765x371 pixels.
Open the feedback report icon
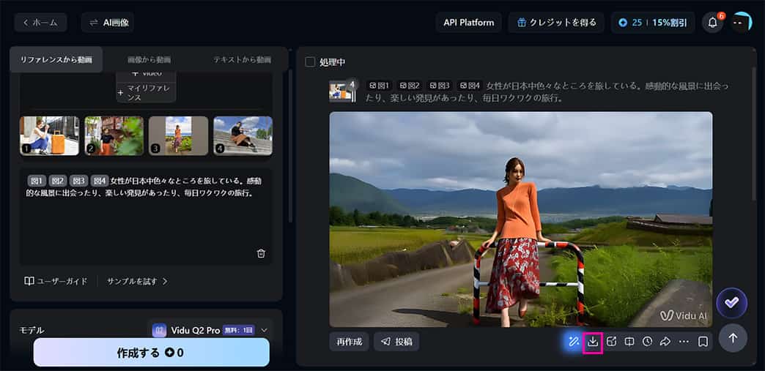(x=629, y=342)
